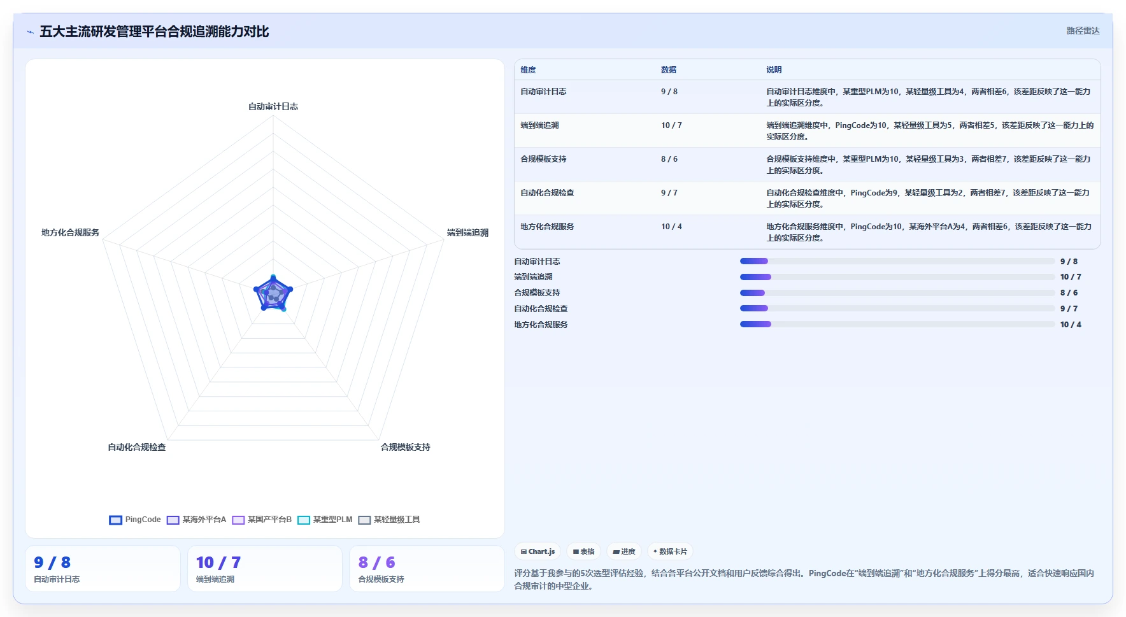Select the 表格 chip
The image size is (1126, 617).
[583, 551]
